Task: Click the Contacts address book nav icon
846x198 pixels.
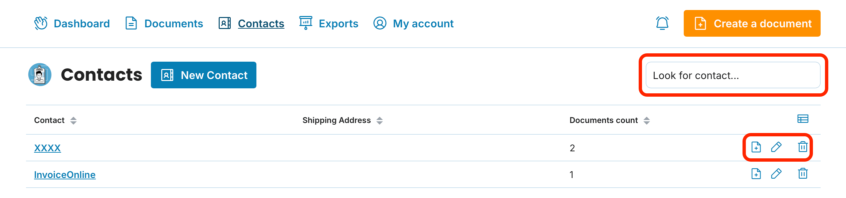Action: 225,23
